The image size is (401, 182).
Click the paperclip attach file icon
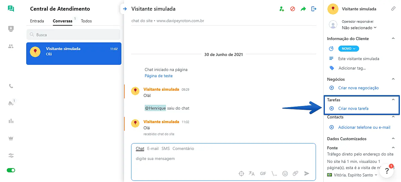295,173
